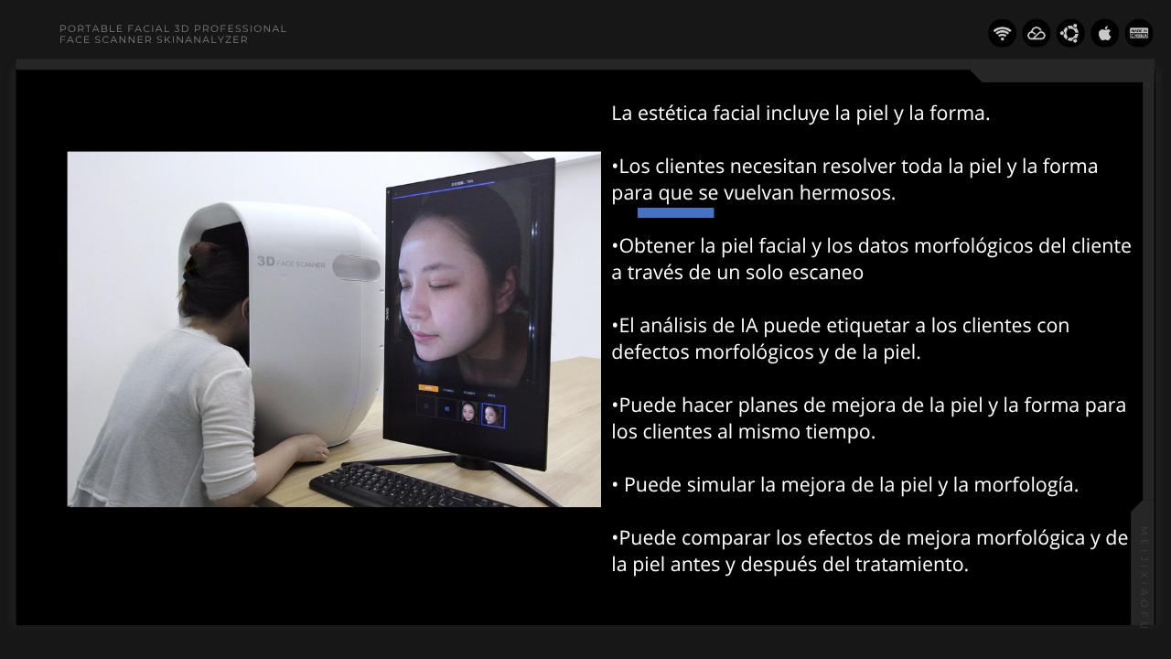Click bullet 'Obtener la piel facial y los datos'
1171x659 pixels.
pyautogui.click(x=872, y=259)
